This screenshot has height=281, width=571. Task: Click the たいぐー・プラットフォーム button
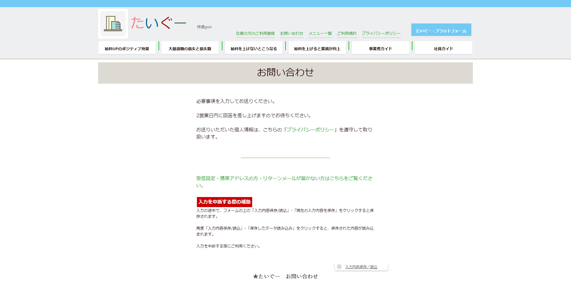[x=441, y=30]
